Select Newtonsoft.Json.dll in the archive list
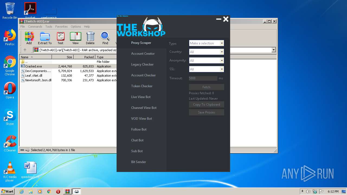 point(68,80)
